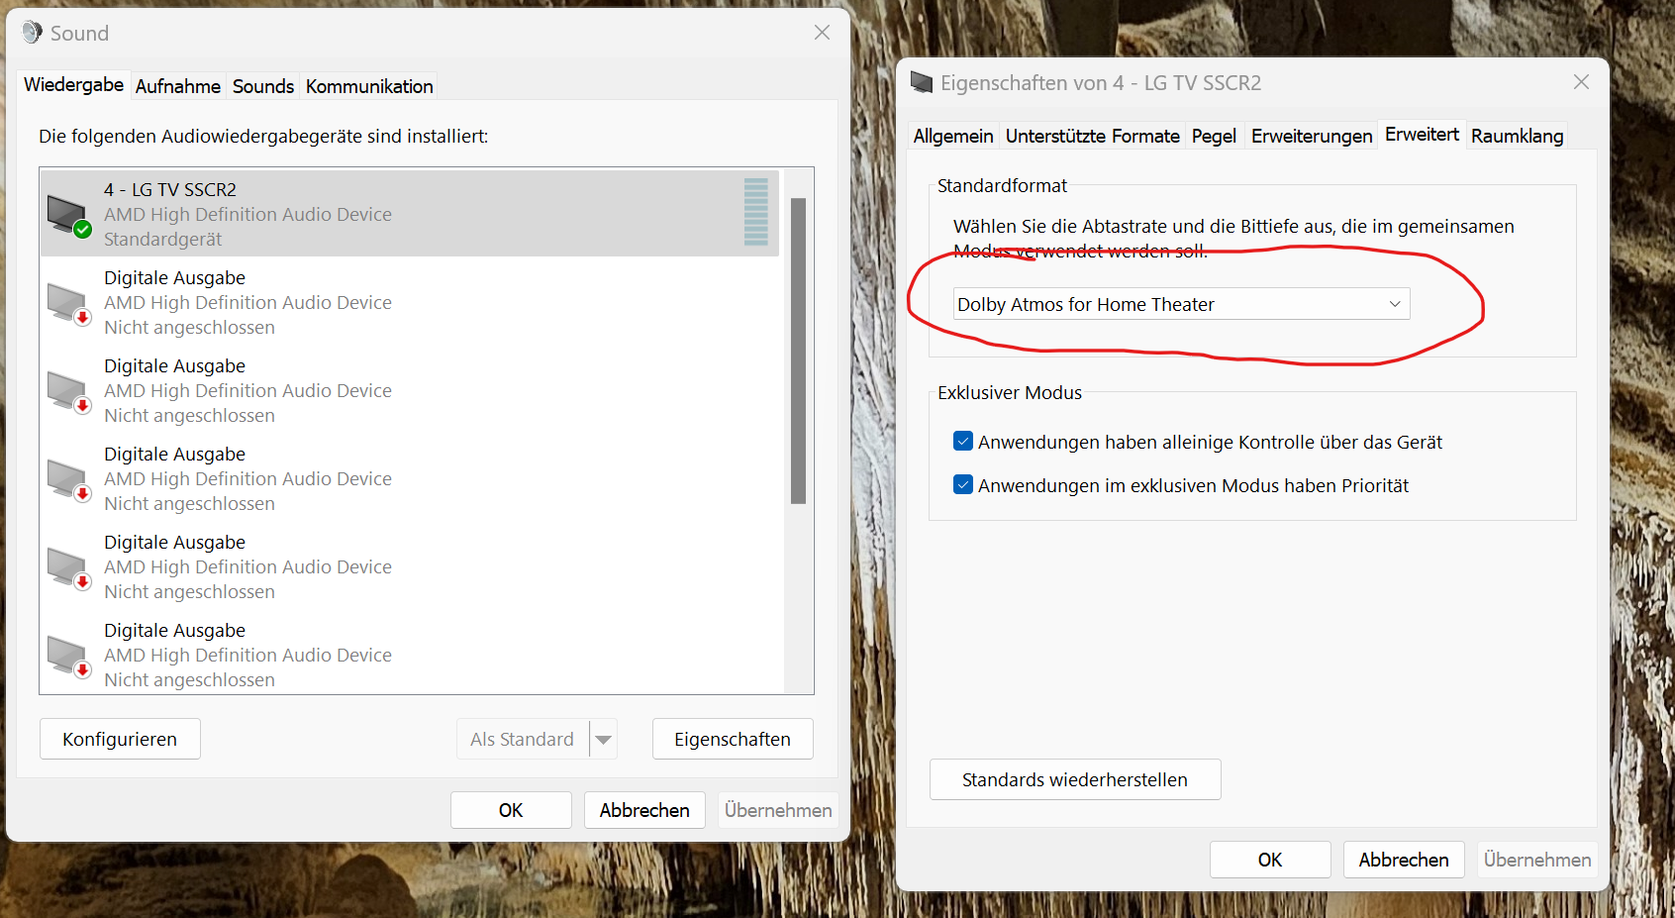1675x918 pixels.
Task: Expand the Als Standard dropdown arrow
Action: [604, 739]
